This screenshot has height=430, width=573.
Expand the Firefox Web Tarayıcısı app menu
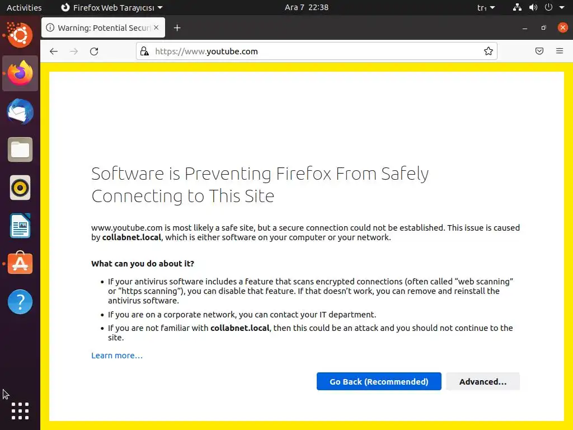coord(111,8)
